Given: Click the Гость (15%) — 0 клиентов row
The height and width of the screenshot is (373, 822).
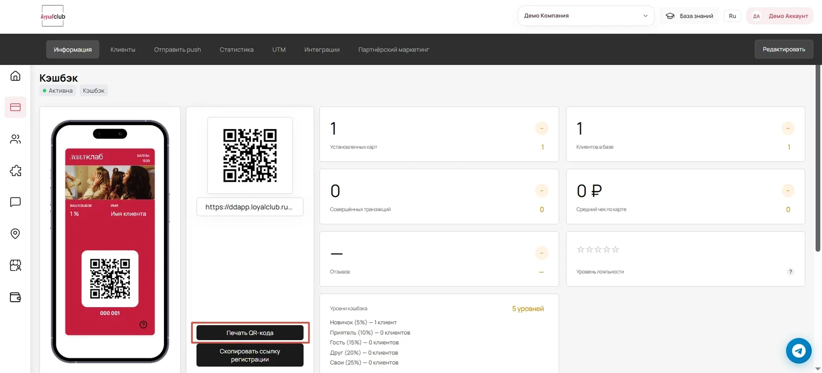Looking at the screenshot, I should 364,343.
